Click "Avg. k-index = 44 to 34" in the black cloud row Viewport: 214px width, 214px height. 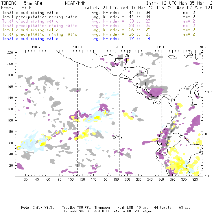tap(121, 12)
